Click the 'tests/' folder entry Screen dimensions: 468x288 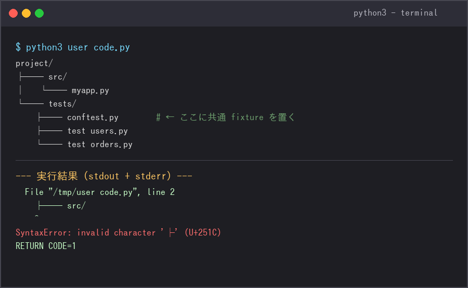[62, 104]
